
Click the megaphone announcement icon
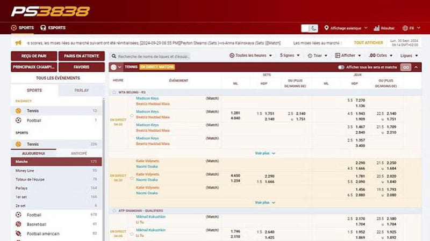(18, 43)
